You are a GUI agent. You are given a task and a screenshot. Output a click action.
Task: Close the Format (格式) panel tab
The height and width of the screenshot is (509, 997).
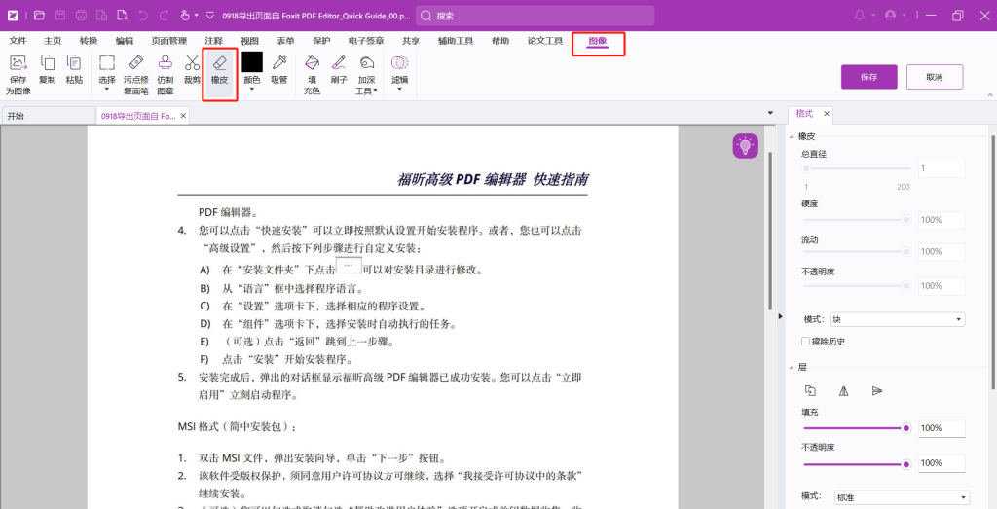[x=827, y=114]
